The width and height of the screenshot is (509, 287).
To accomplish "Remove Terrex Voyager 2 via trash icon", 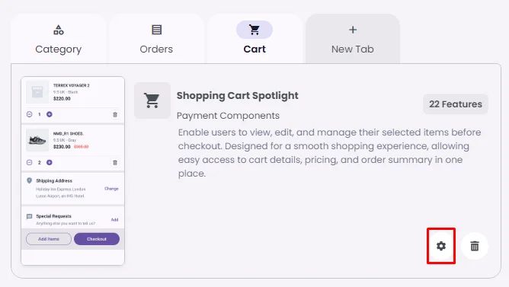I will coord(115,114).
